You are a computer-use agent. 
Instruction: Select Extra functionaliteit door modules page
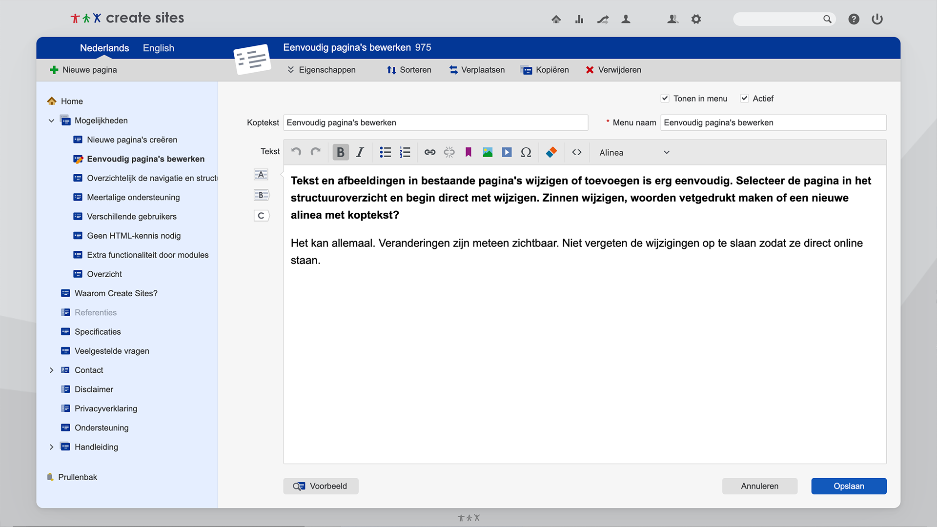(x=141, y=255)
